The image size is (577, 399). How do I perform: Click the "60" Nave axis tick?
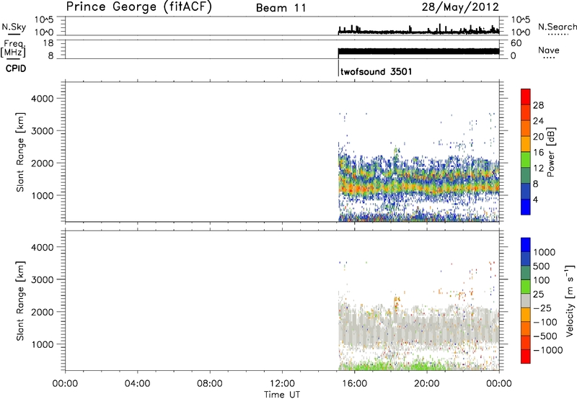(516, 43)
